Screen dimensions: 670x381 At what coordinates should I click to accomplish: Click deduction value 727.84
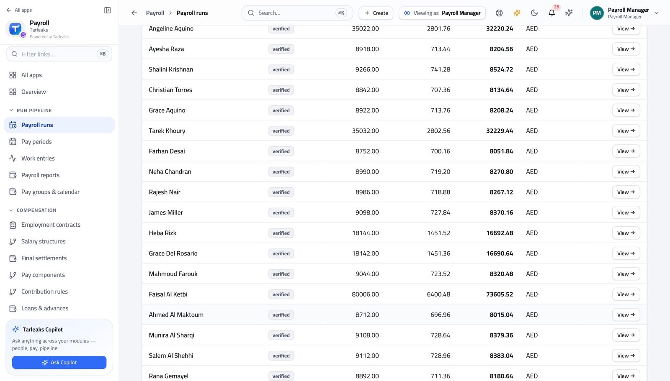(440, 212)
